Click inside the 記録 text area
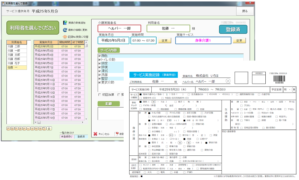This screenshot has width=299, height=180. (x=111, y=114)
